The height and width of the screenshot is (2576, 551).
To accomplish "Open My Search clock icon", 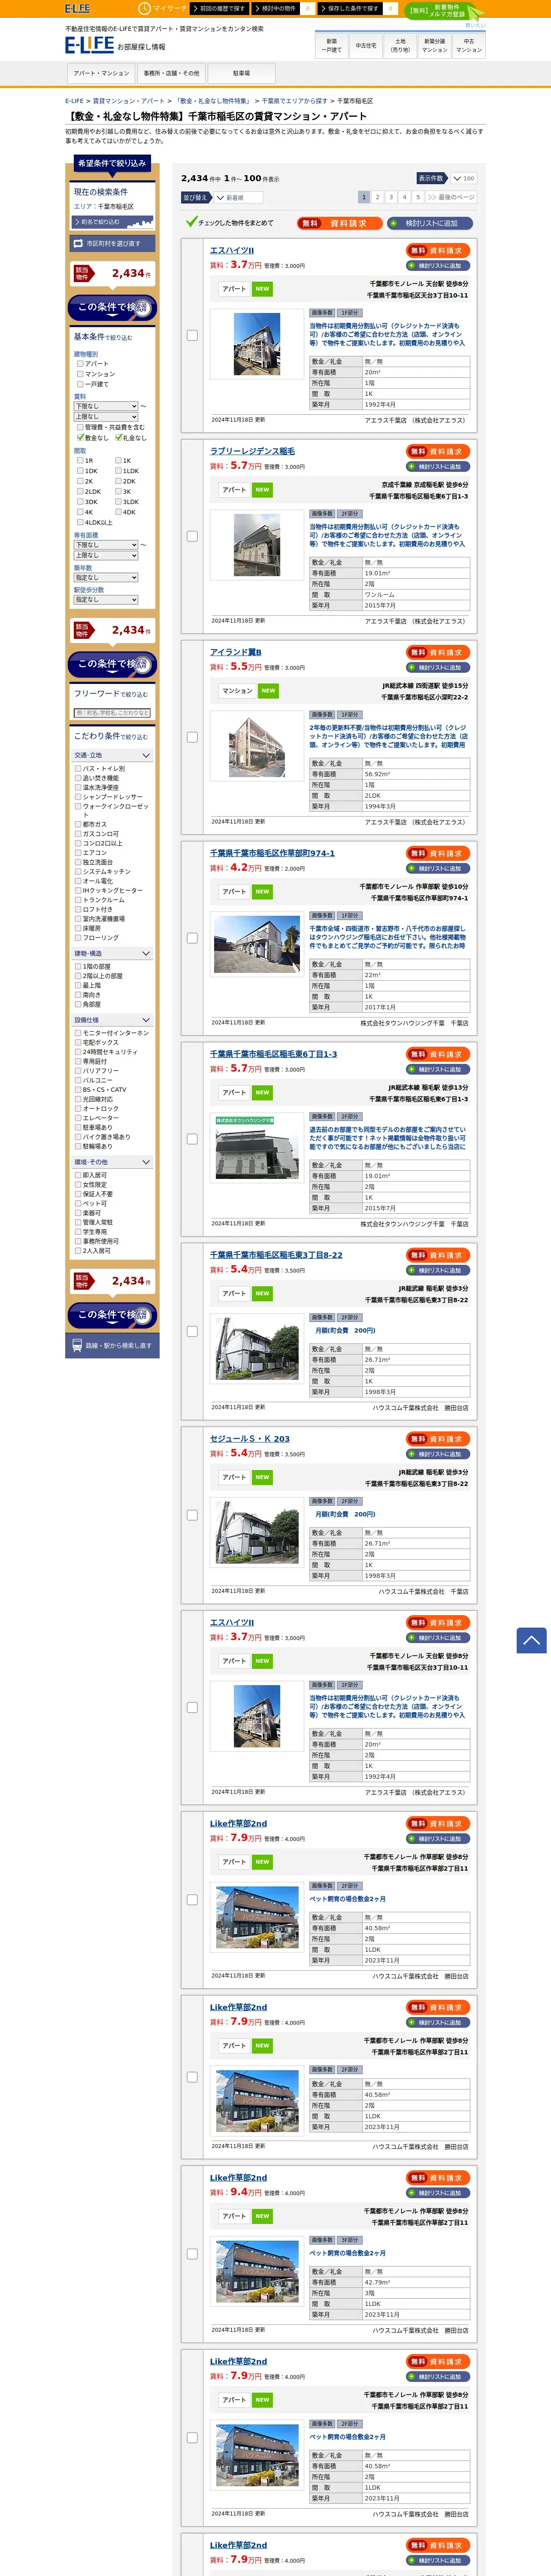I will 144,8.
